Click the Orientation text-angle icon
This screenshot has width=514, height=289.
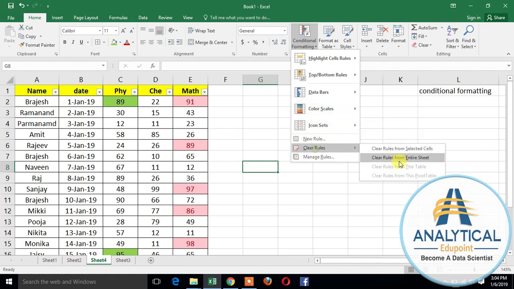click(x=171, y=31)
